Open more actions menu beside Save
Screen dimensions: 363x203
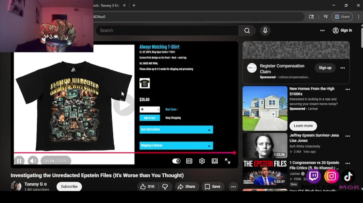point(233,187)
